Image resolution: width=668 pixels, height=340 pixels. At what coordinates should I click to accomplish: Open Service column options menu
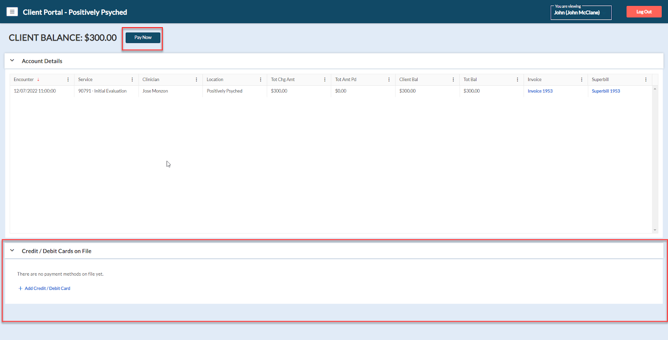(132, 79)
